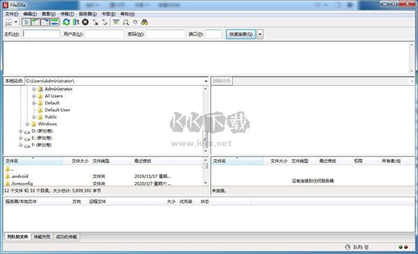Open the directory listing filters icon
The width and height of the screenshot is (418, 254).
tap(116, 22)
